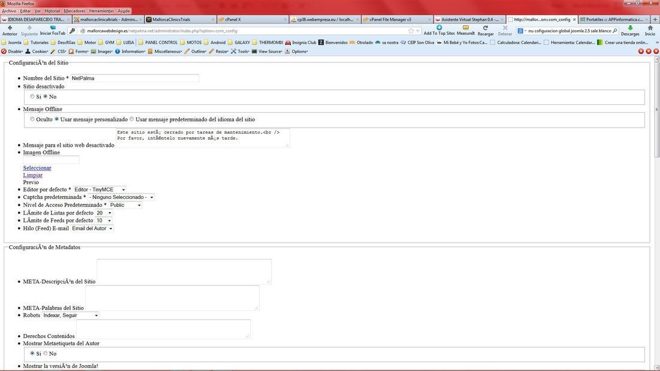
Task: Open the CEIP Son Oliva bookmark
Action: tap(417, 43)
